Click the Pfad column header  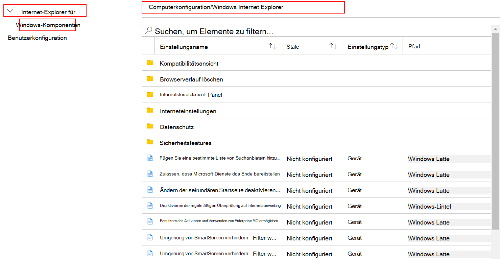click(x=414, y=46)
